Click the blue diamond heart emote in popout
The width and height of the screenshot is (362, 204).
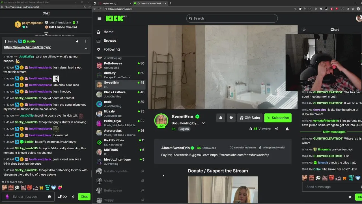point(54,188)
